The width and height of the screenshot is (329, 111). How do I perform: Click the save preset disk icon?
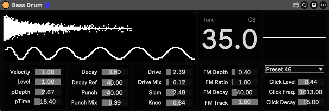click(x=314, y=5)
